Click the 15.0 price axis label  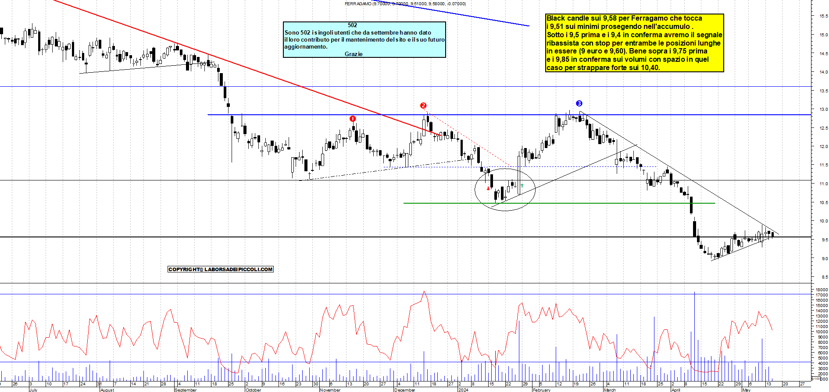pyautogui.click(x=823, y=35)
